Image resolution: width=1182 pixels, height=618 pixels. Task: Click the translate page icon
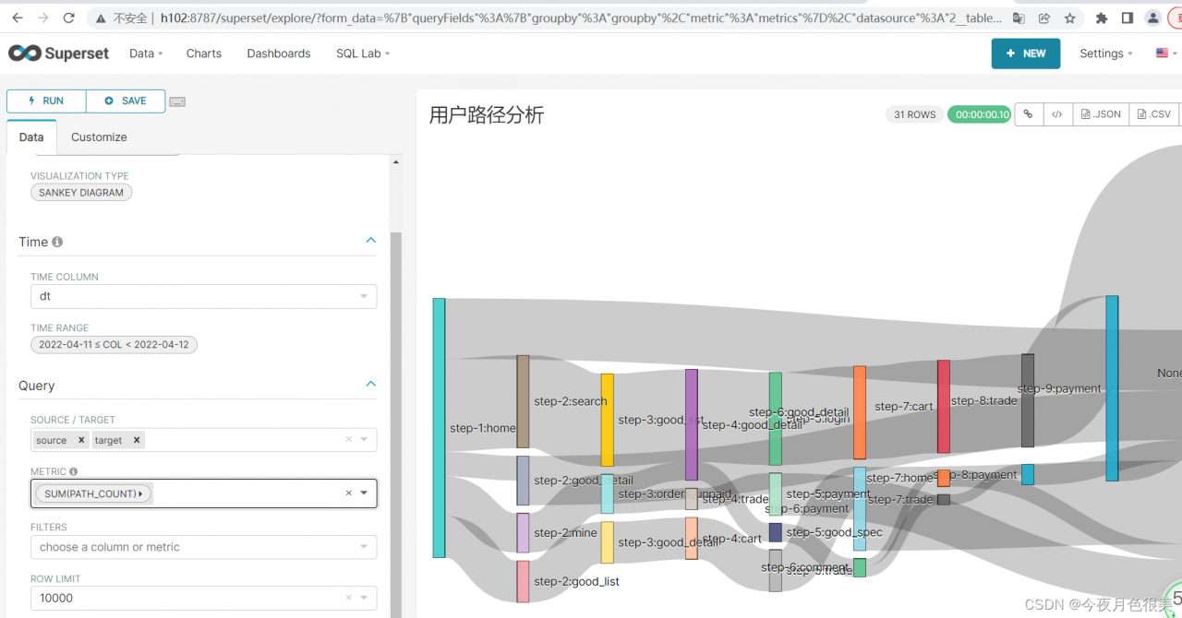coord(1019,18)
